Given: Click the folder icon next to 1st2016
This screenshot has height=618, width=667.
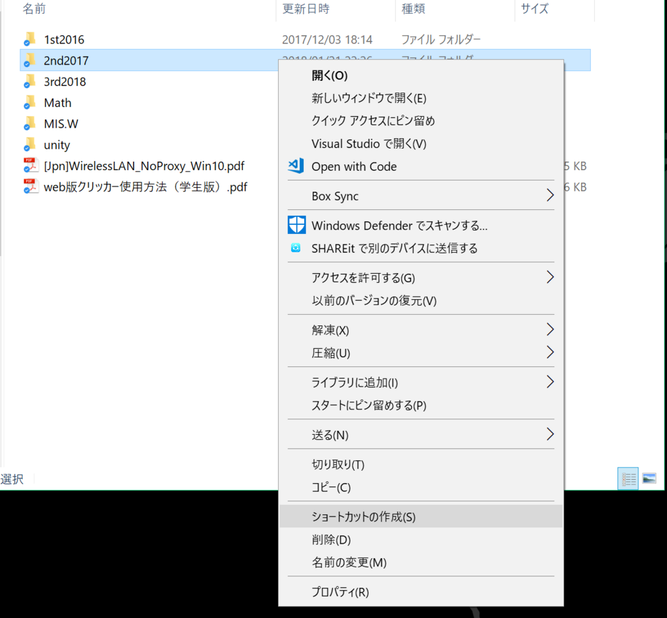Looking at the screenshot, I should (x=30, y=39).
